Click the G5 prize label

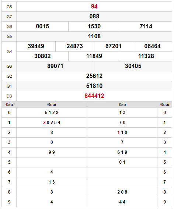pos(9,36)
